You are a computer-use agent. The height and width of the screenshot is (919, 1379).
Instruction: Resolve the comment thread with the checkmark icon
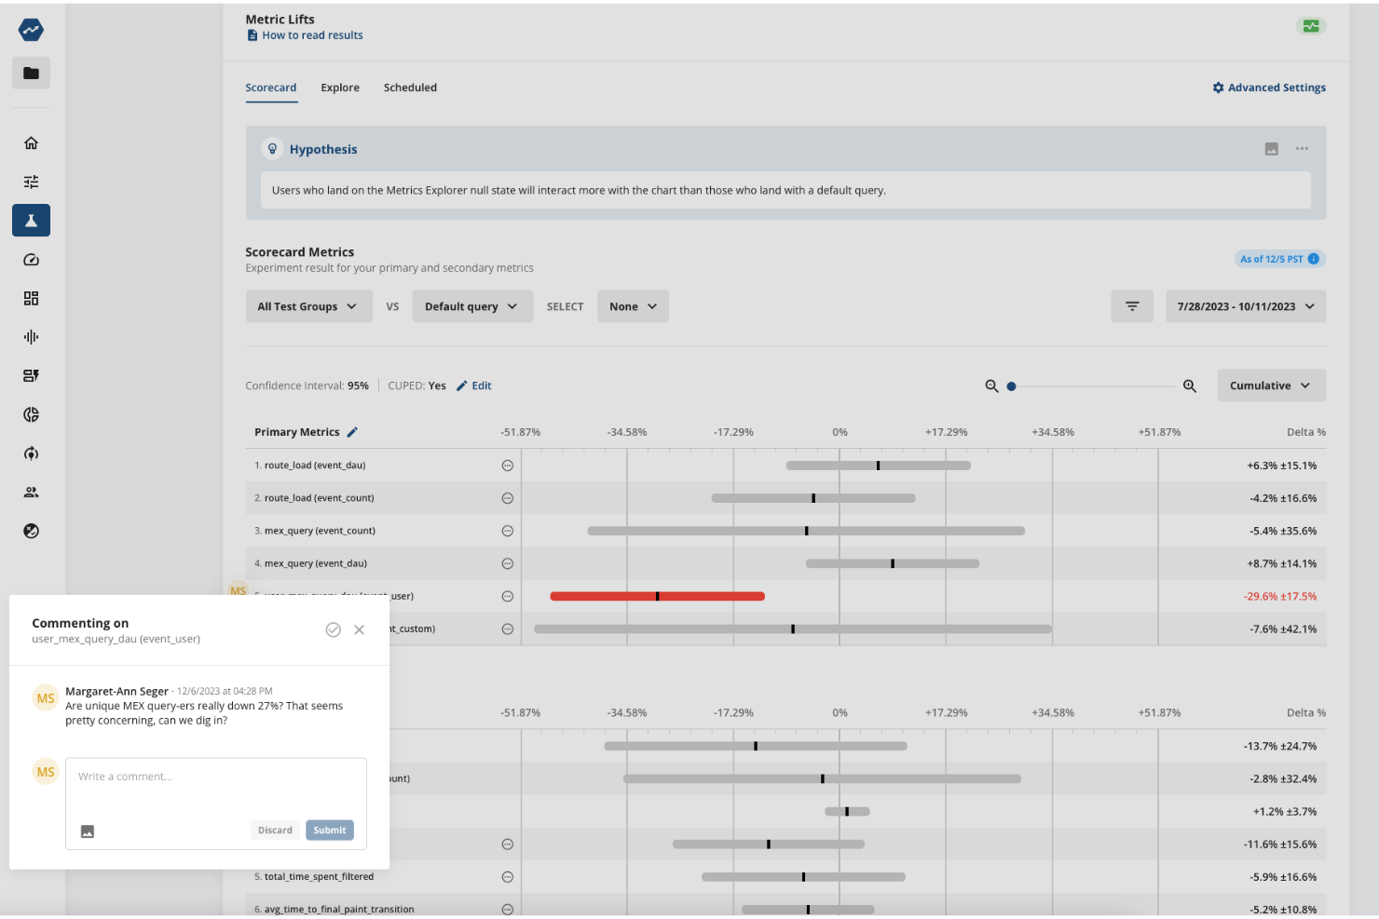pos(333,630)
